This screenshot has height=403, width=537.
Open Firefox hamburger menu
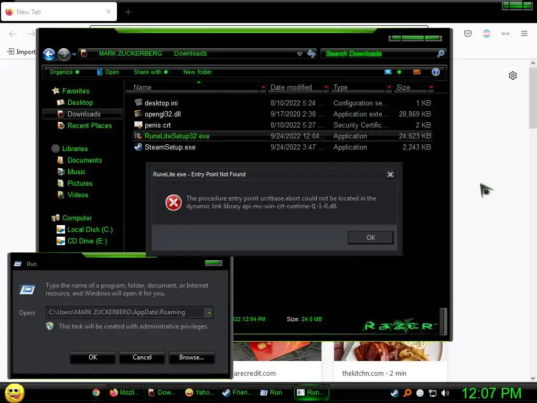[x=524, y=34]
